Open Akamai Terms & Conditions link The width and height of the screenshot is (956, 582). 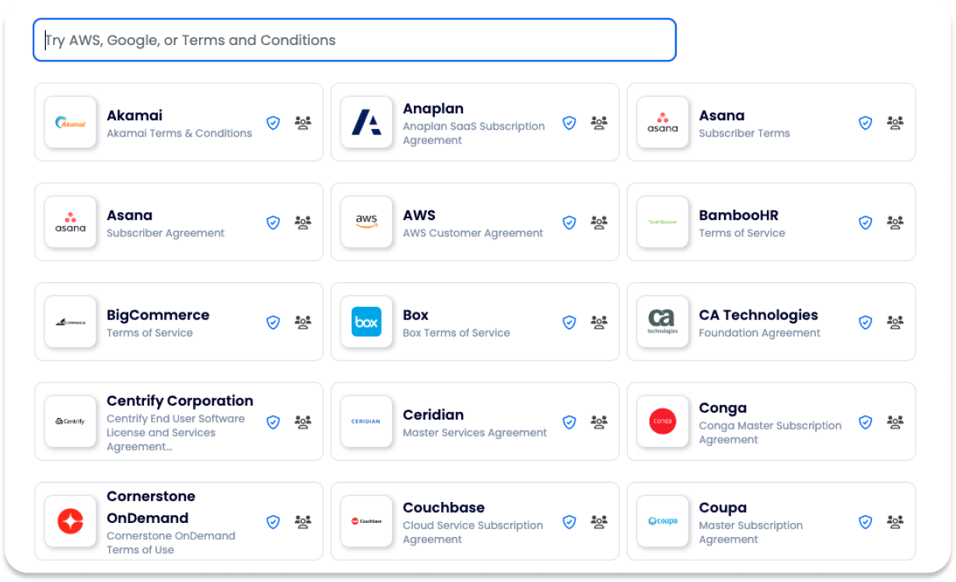(x=179, y=133)
